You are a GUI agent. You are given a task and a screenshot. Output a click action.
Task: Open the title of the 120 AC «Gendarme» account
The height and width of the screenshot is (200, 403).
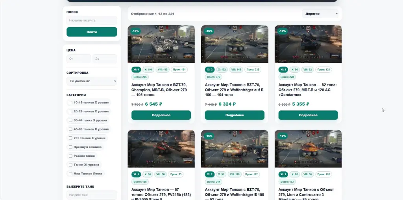(x=307, y=90)
